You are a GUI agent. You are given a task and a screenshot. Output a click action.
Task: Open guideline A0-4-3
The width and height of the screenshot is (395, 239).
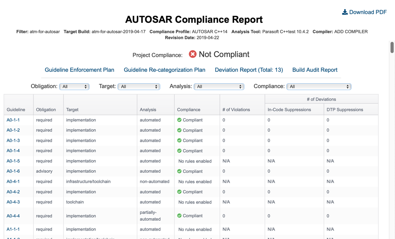point(13,202)
